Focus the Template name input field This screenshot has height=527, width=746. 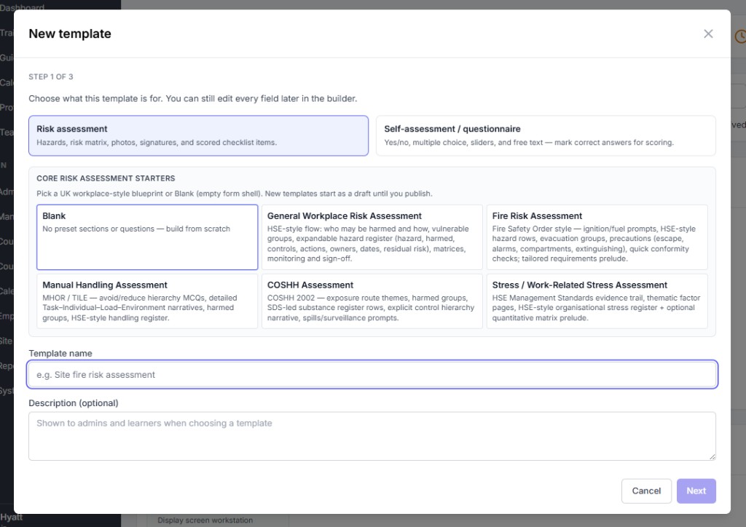[372, 374]
